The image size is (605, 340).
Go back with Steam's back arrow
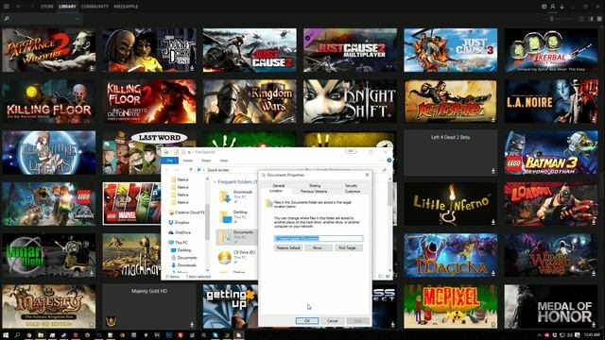pos(19,7)
